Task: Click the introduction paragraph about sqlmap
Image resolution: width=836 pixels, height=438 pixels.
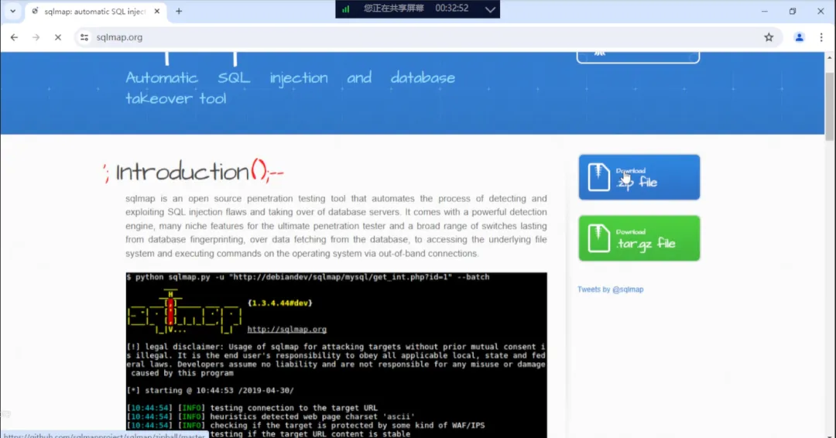Action: point(336,226)
